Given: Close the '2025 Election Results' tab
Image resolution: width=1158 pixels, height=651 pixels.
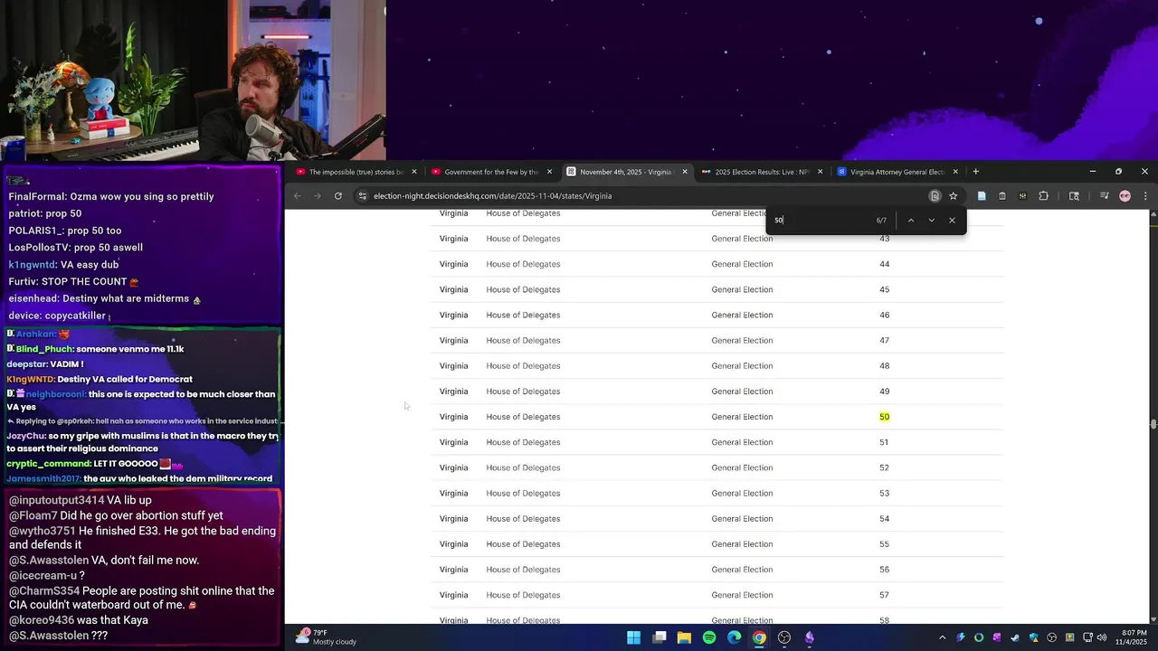Looking at the screenshot, I should pos(821,172).
